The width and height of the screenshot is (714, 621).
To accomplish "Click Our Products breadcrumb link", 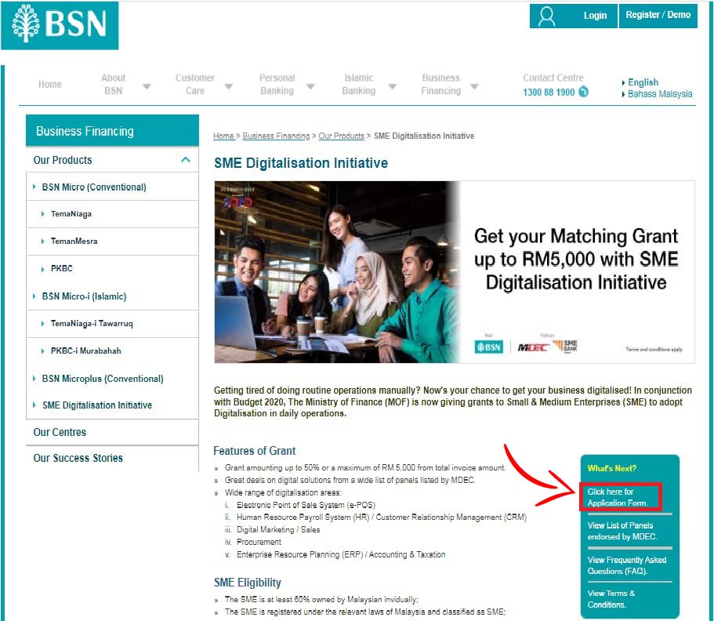I will [x=342, y=136].
